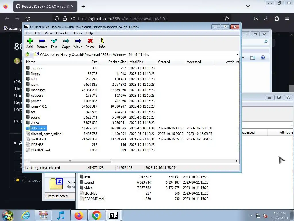Click the 7-Zip taskbar button
Image resolution: width=294 pixels, height=221 pixels.
[113, 215]
